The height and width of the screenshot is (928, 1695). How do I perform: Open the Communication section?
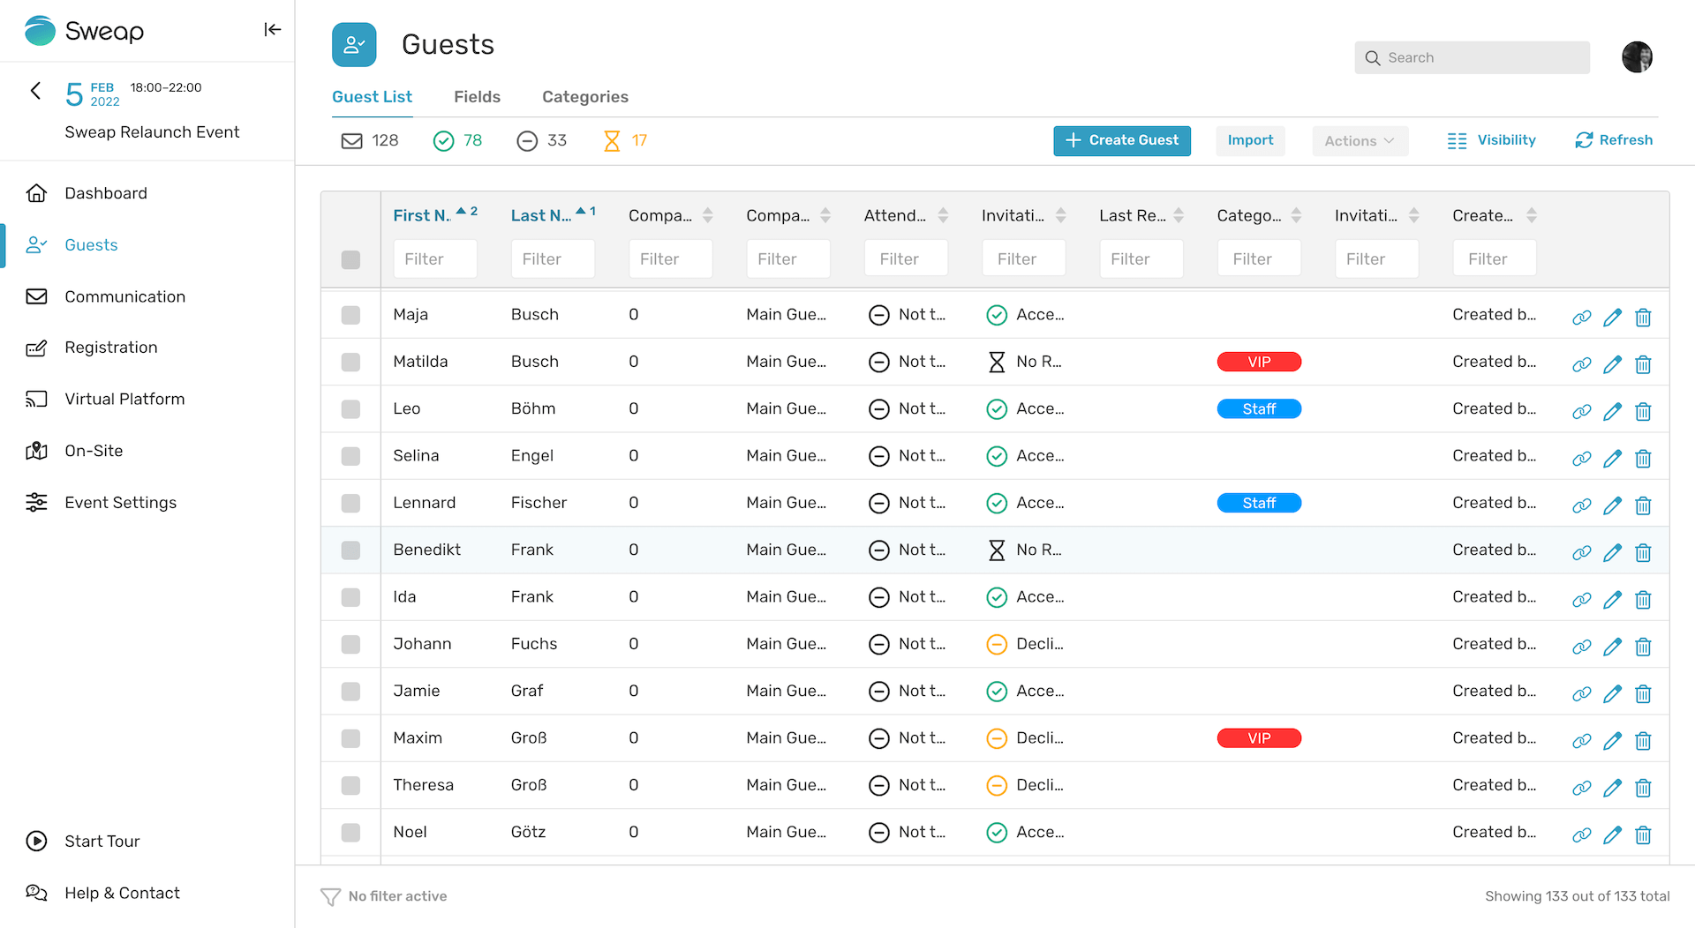click(x=124, y=296)
